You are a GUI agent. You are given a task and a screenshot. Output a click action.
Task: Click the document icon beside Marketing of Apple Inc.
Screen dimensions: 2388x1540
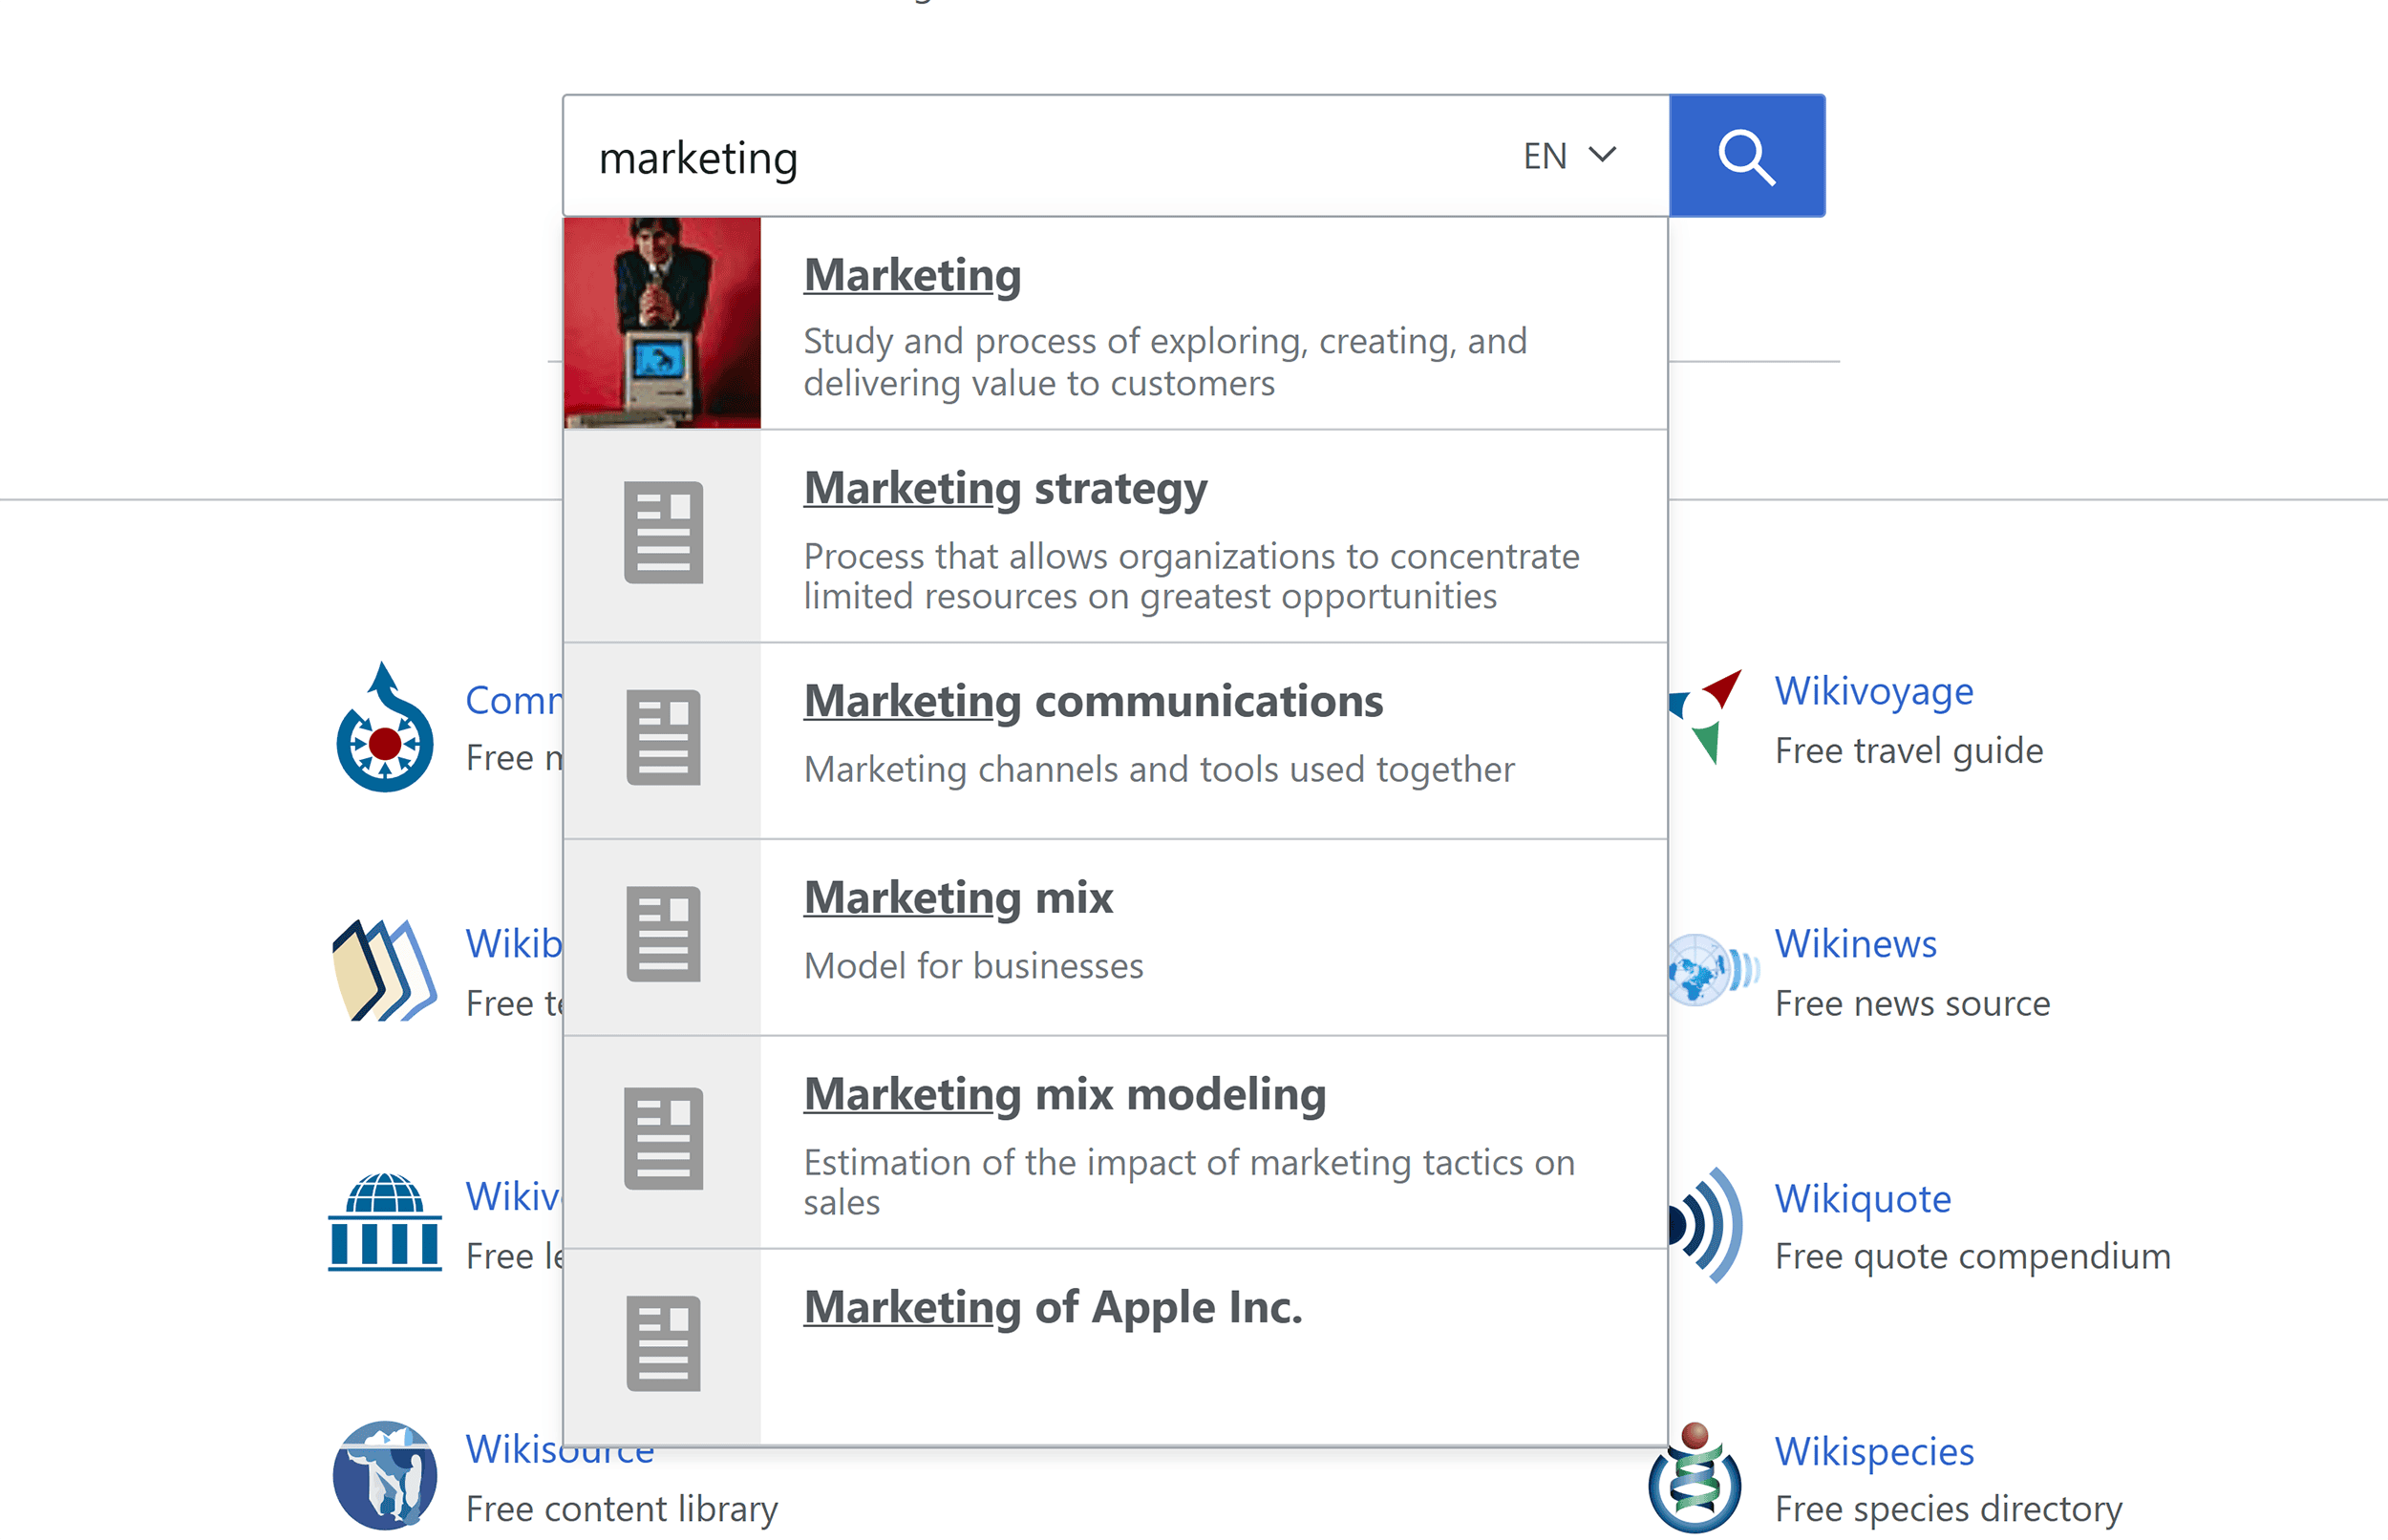(663, 1343)
